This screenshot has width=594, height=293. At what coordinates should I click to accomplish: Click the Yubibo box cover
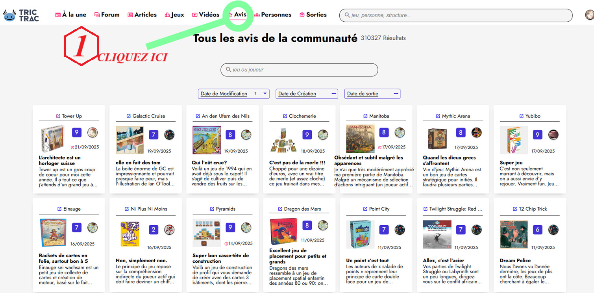(514, 140)
